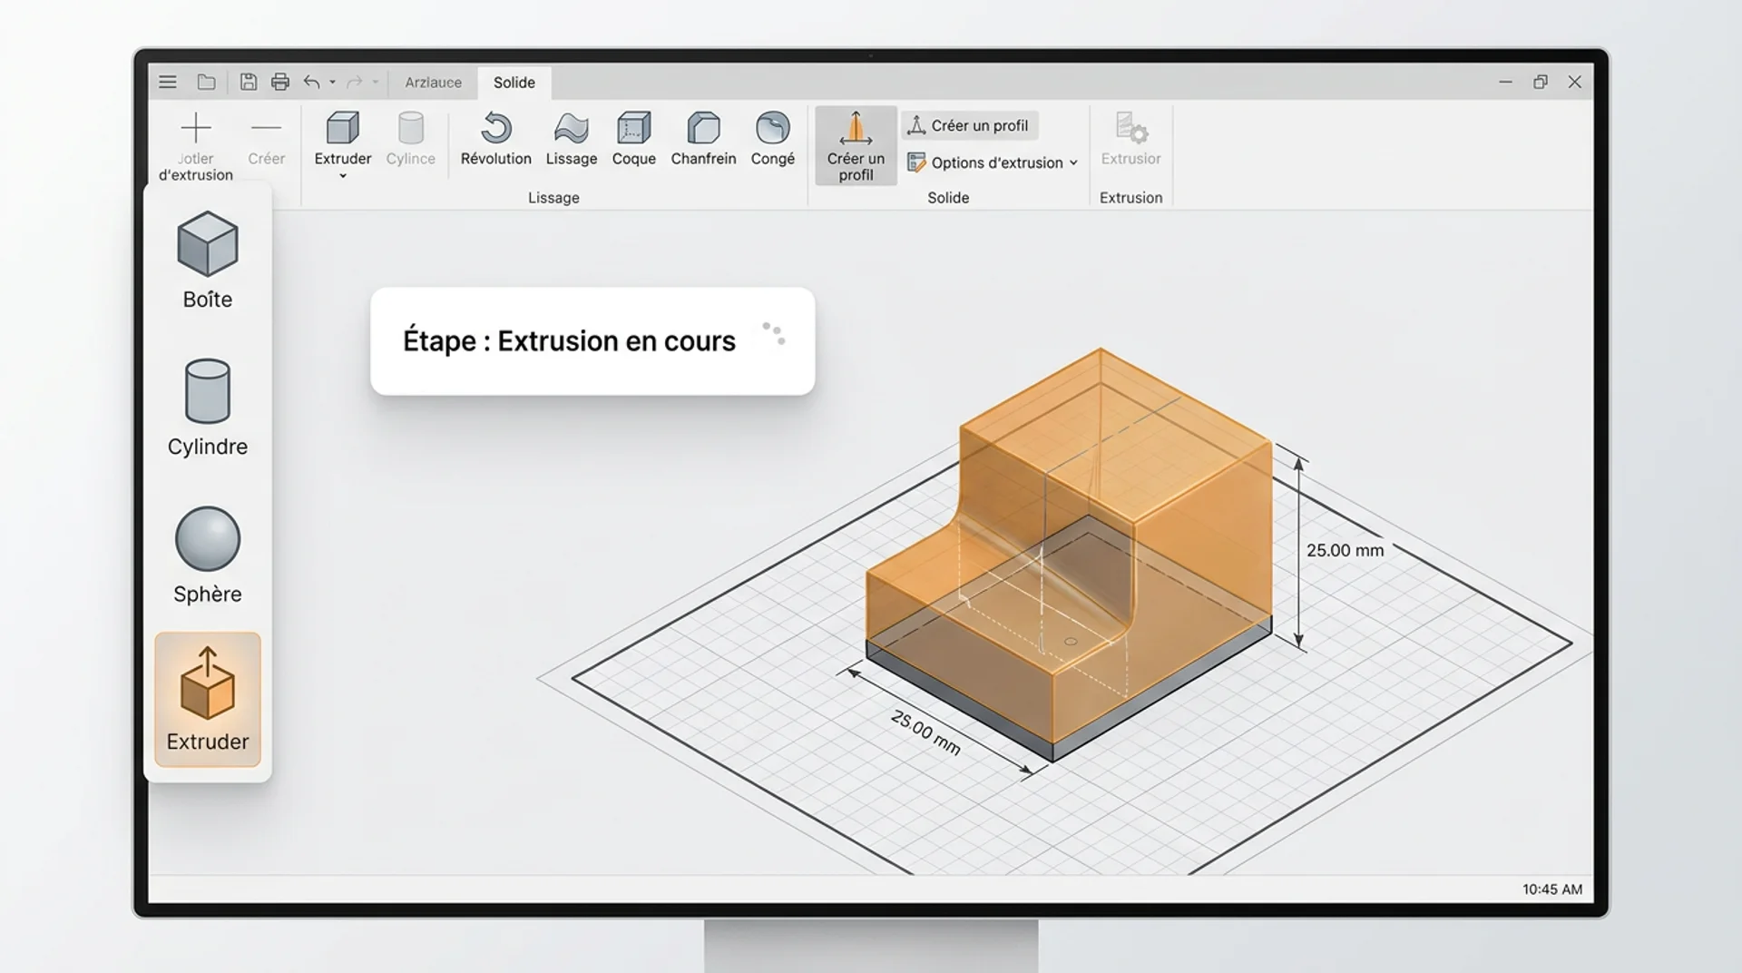Image resolution: width=1742 pixels, height=973 pixels.
Task: Switch to the Arzlauce tab
Action: point(433,82)
